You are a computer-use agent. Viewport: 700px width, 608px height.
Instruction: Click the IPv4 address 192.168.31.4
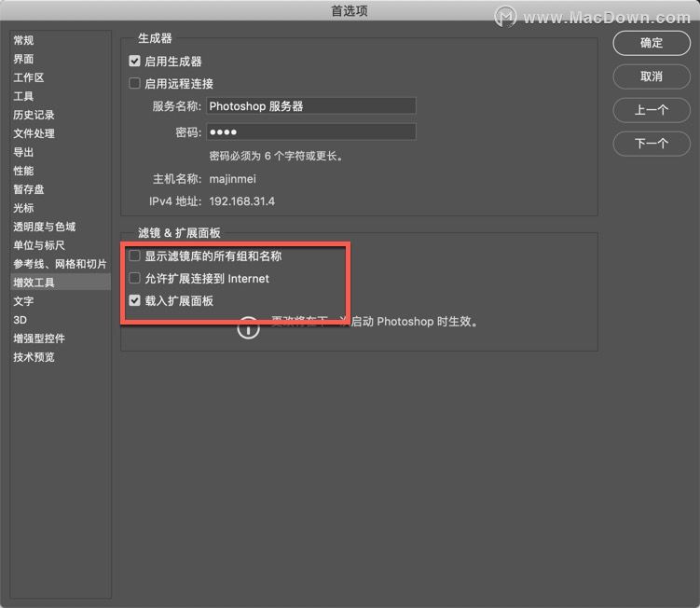coord(242,201)
